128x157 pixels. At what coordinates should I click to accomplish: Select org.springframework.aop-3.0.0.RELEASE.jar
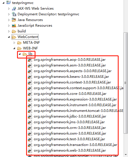tap(70, 60)
